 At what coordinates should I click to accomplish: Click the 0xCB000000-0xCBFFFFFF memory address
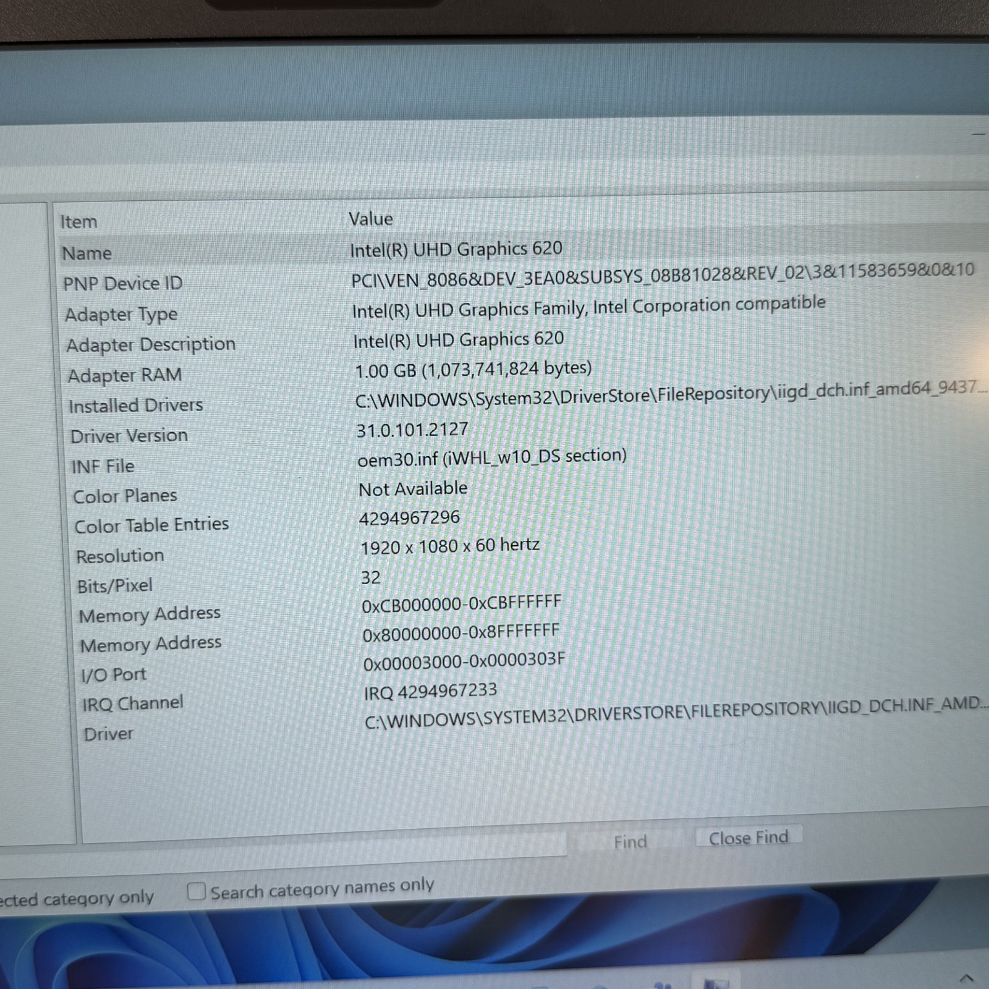[x=462, y=604]
